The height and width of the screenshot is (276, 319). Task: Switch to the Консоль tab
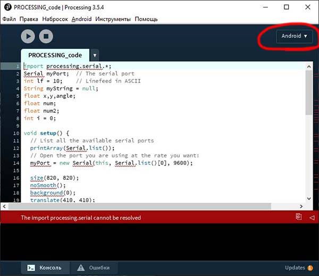click(x=45, y=267)
